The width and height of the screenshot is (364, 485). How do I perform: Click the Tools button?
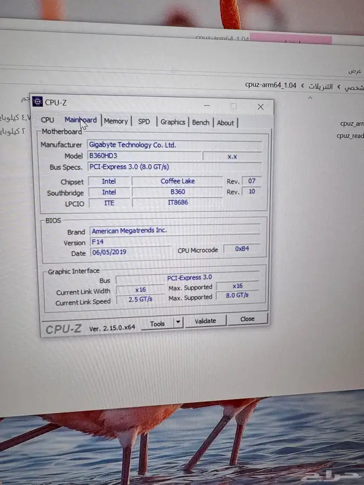(157, 323)
